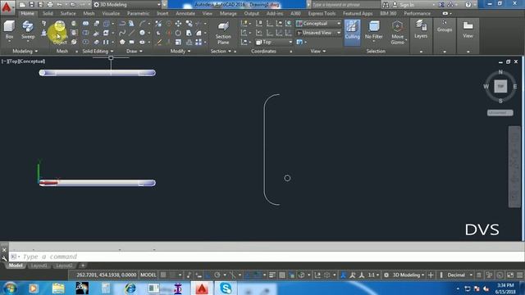Select the Sweep tool
Viewport: 525px width, 295px height.
point(28,30)
